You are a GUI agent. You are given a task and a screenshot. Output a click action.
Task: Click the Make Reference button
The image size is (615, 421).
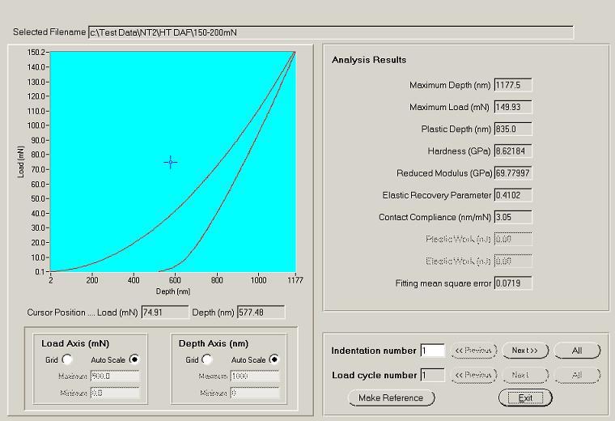391,398
